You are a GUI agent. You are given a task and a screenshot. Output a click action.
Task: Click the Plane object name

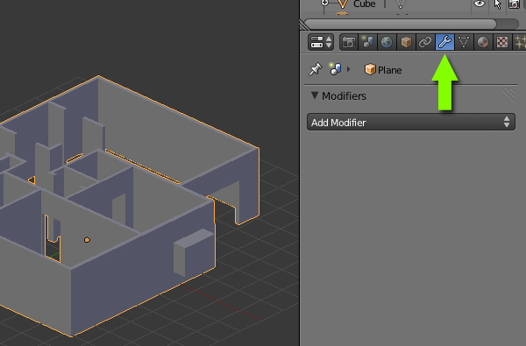click(x=389, y=70)
